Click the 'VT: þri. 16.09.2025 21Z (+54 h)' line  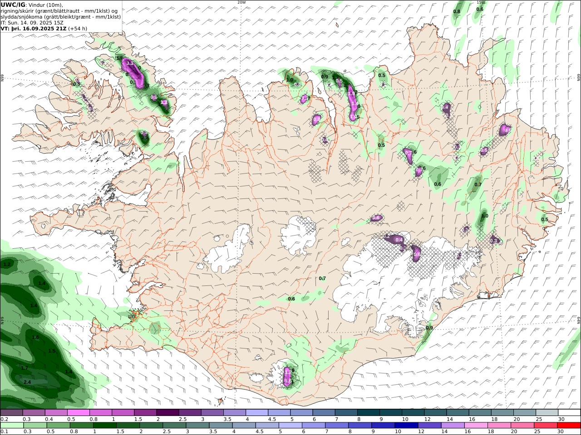tap(44, 29)
